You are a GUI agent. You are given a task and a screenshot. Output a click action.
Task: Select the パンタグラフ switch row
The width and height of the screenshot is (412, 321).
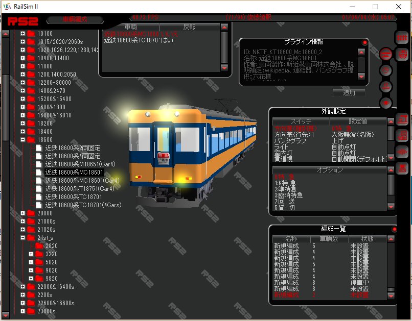point(330,140)
